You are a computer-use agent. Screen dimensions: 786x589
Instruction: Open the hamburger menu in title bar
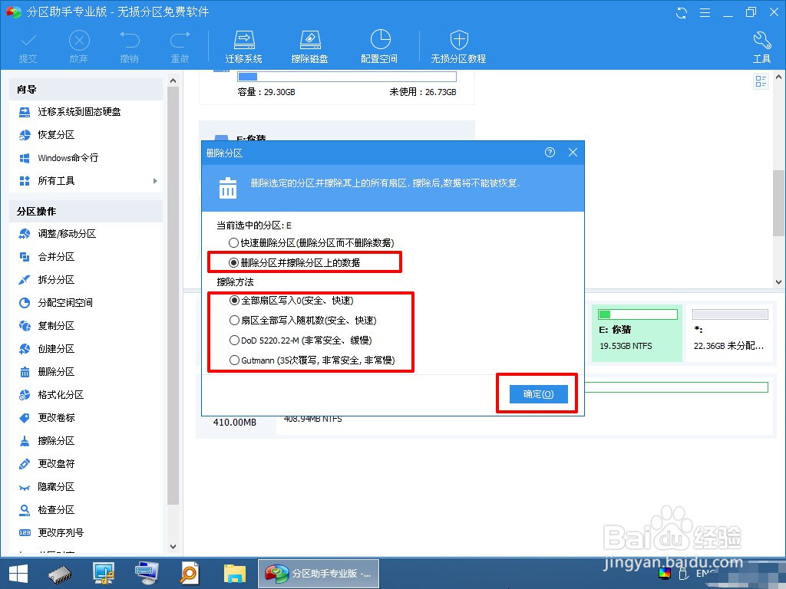[705, 13]
